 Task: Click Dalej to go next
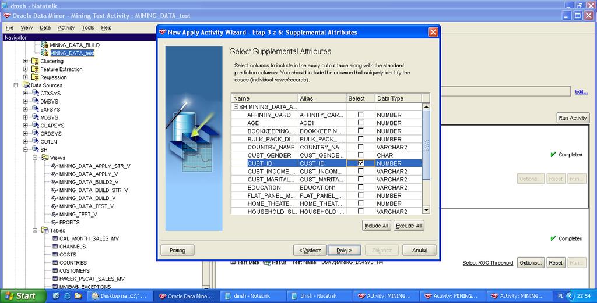click(x=344, y=250)
